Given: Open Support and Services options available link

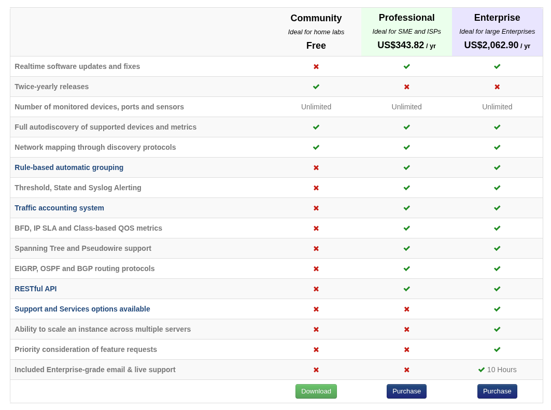Looking at the screenshot, I should coord(82,309).
